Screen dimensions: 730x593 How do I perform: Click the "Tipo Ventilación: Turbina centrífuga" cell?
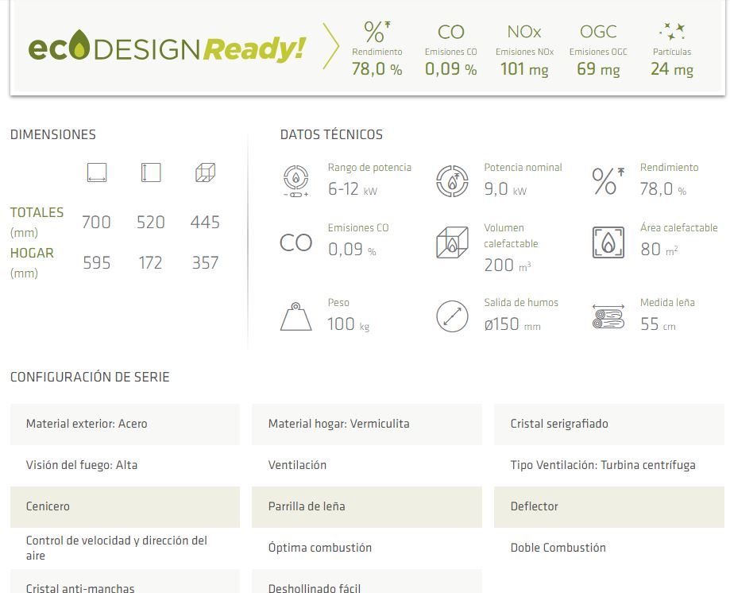(609, 465)
